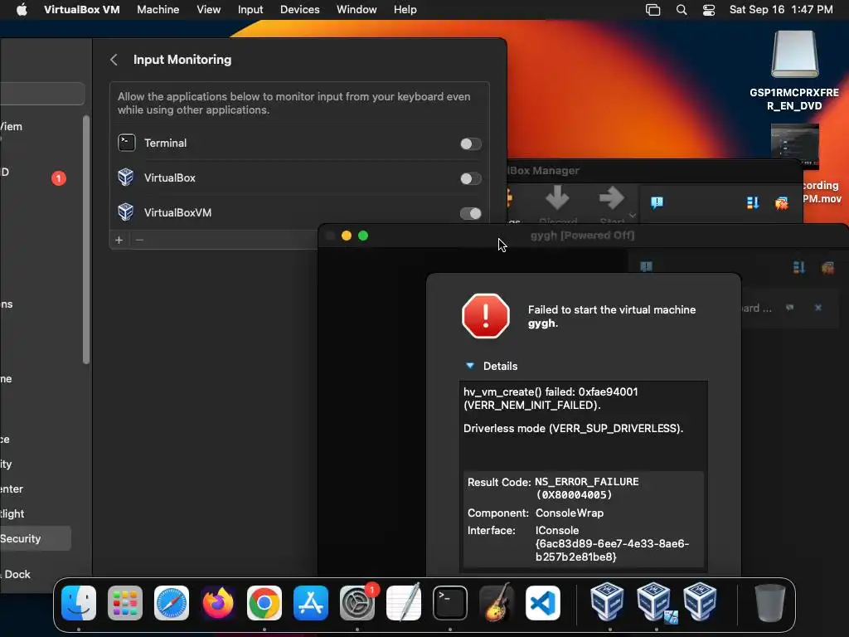
Task: Click the NS_ERROR_FAILURE result code
Action: [587, 488]
